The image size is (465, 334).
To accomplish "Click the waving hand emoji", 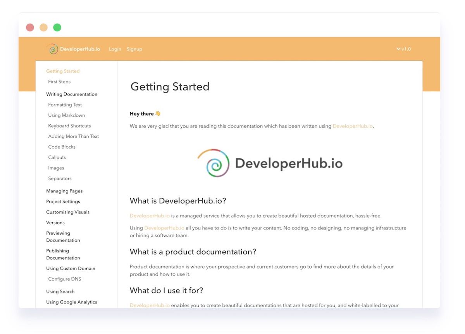I will click(158, 113).
